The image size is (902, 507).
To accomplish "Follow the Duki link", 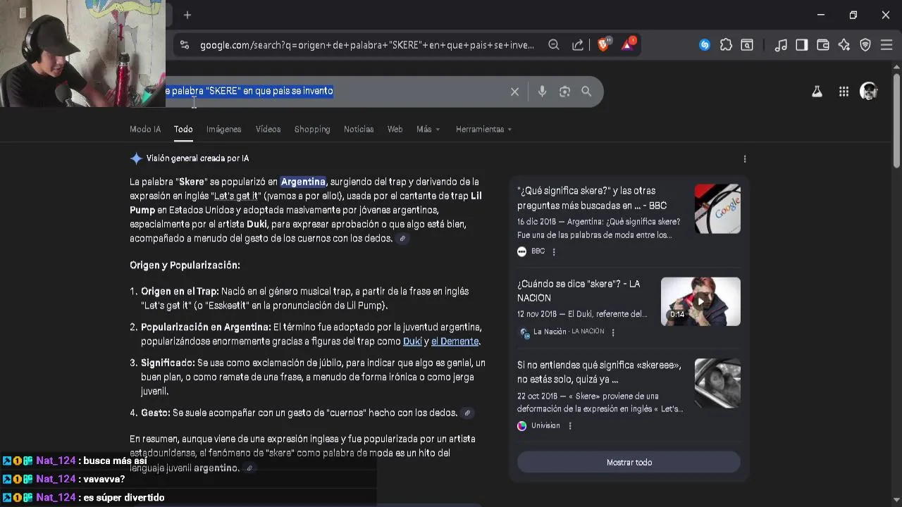I will [412, 342].
